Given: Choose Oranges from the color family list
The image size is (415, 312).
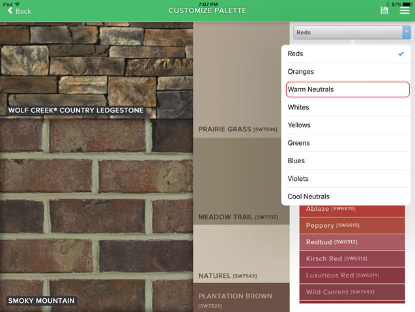Looking at the screenshot, I should coord(346,72).
